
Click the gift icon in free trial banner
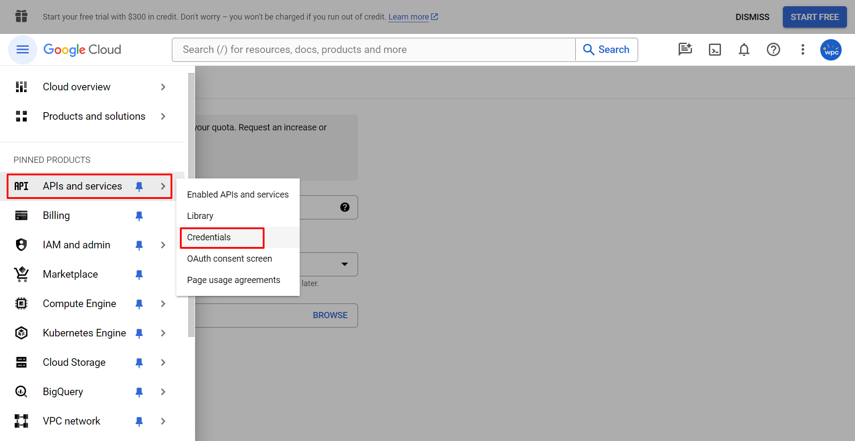[x=21, y=16]
